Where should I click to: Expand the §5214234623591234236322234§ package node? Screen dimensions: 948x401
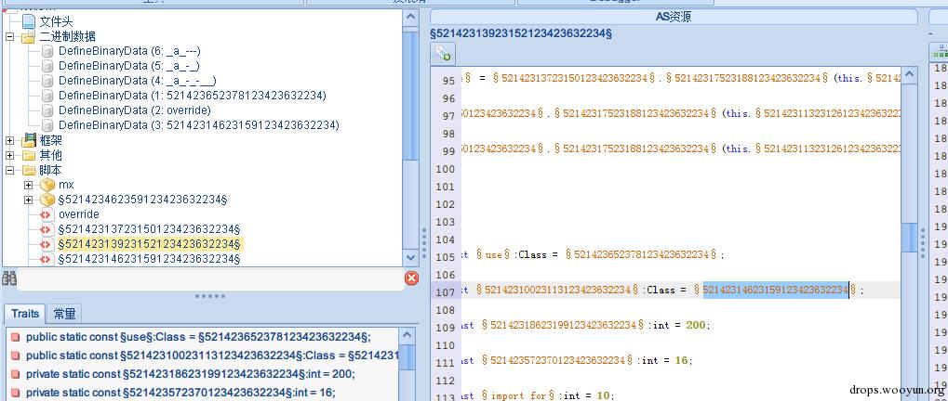(x=29, y=200)
